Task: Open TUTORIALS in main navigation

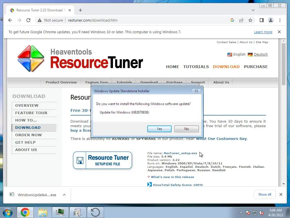Action: coord(196,67)
